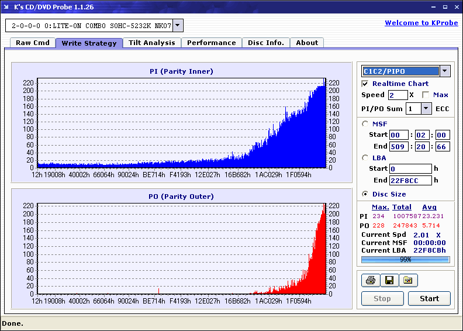Click the PO (Parity Outer) chart title
The image size is (463, 331).
click(x=181, y=196)
